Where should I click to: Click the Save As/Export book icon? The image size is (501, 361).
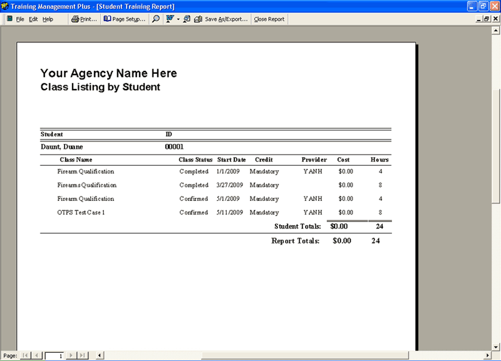tap(197, 19)
